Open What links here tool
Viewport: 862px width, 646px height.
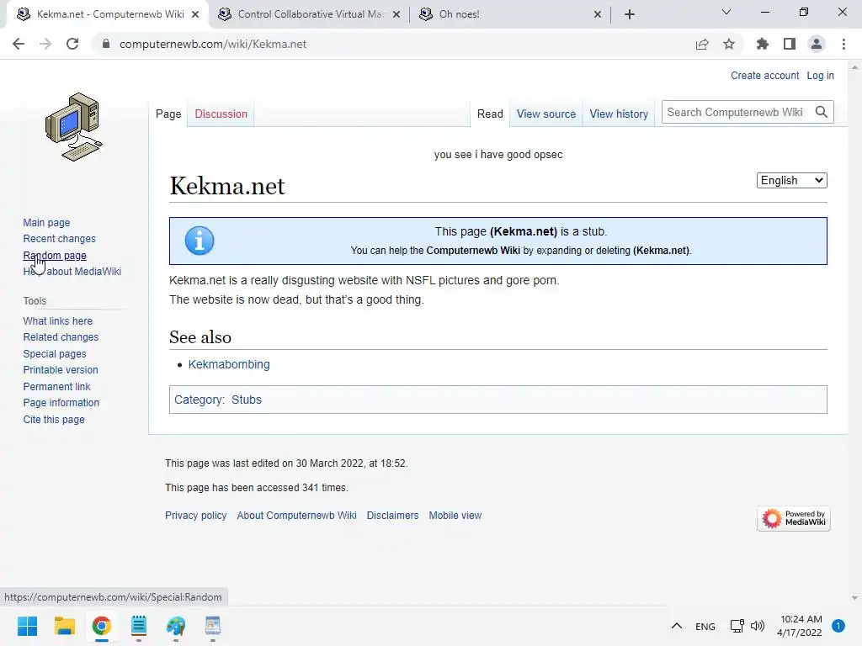point(58,320)
